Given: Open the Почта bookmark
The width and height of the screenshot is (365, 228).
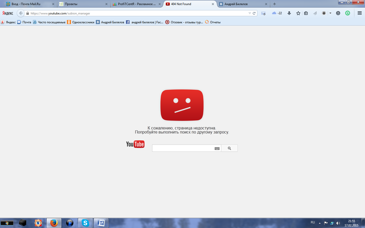Looking at the screenshot, I should (24, 22).
